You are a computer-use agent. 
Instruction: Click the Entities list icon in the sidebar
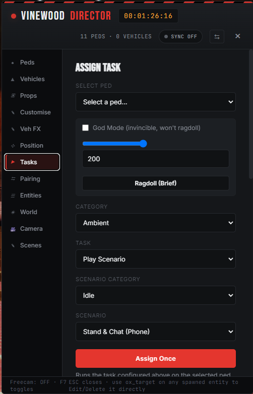coord(13,195)
